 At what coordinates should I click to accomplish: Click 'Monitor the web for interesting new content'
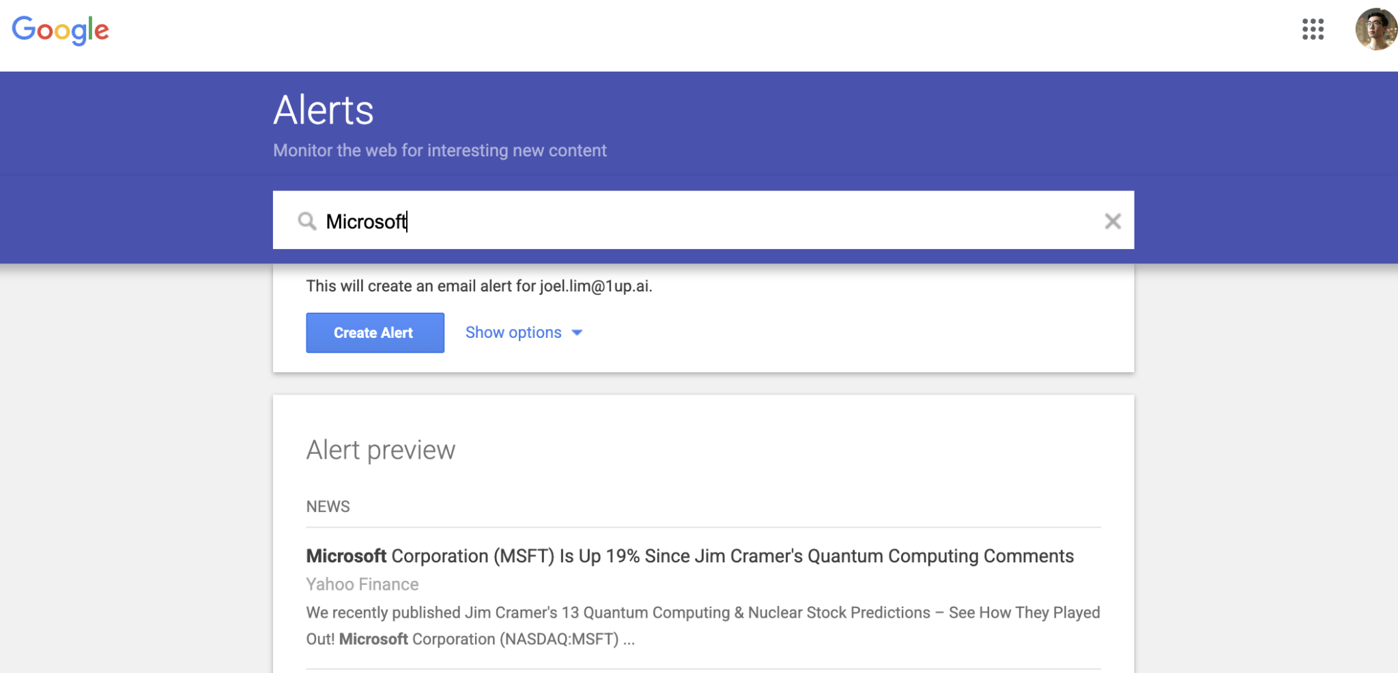[x=440, y=150]
